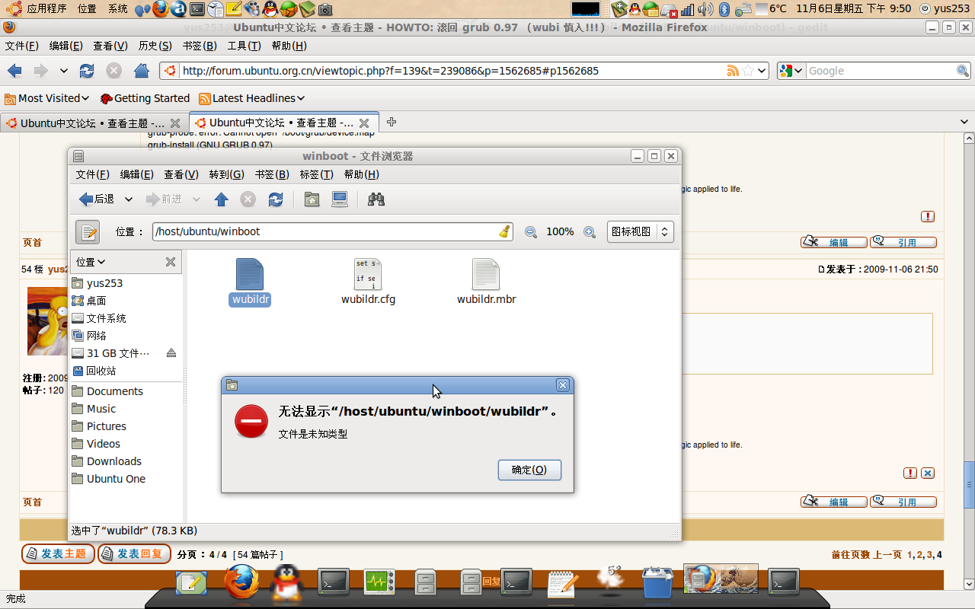Open Most Visited bookmarks dropdown
The image size is (975, 609).
[46, 98]
